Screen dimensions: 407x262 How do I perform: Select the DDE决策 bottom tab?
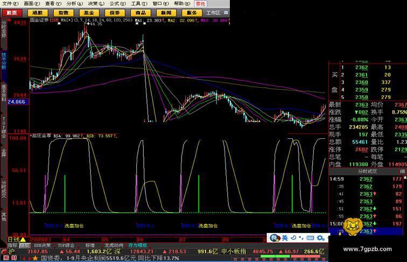click(43, 245)
